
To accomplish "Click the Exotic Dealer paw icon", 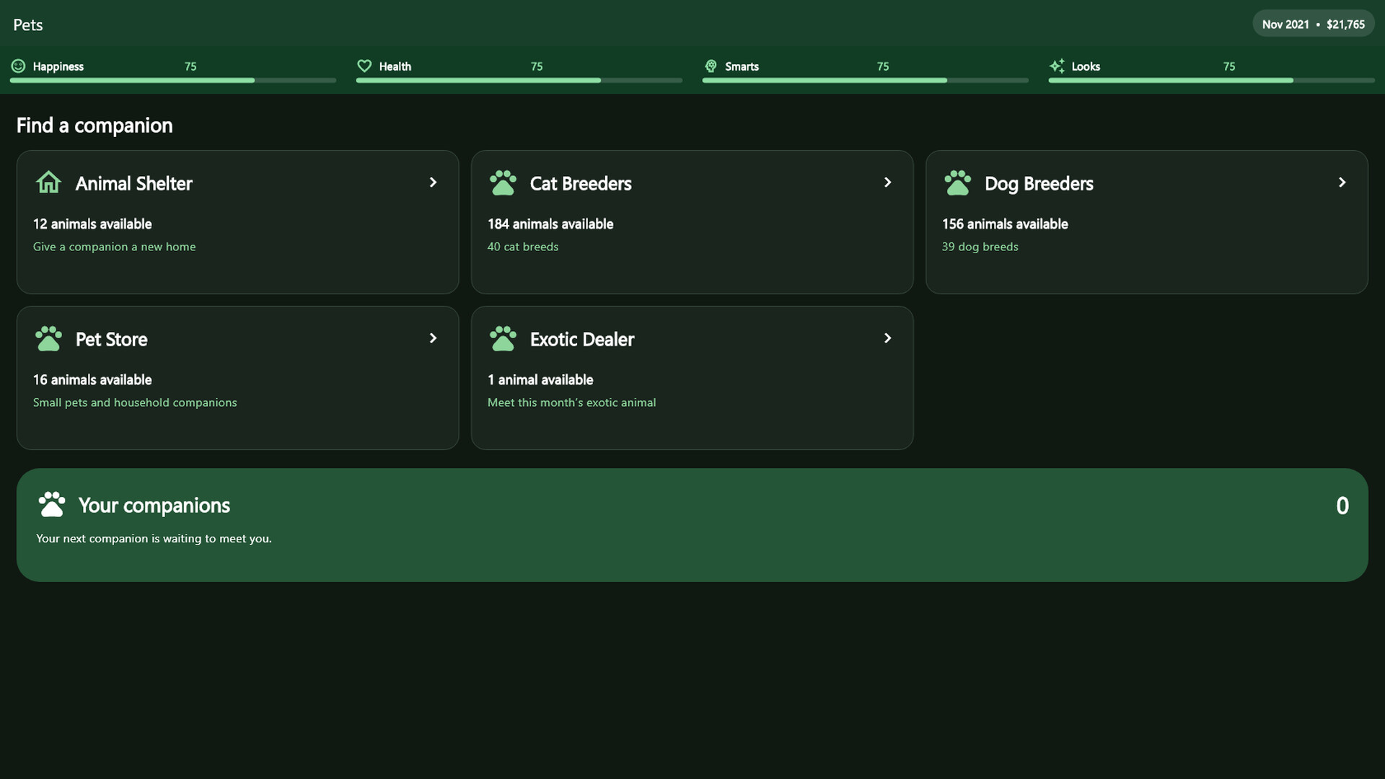I will pos(503,338).
